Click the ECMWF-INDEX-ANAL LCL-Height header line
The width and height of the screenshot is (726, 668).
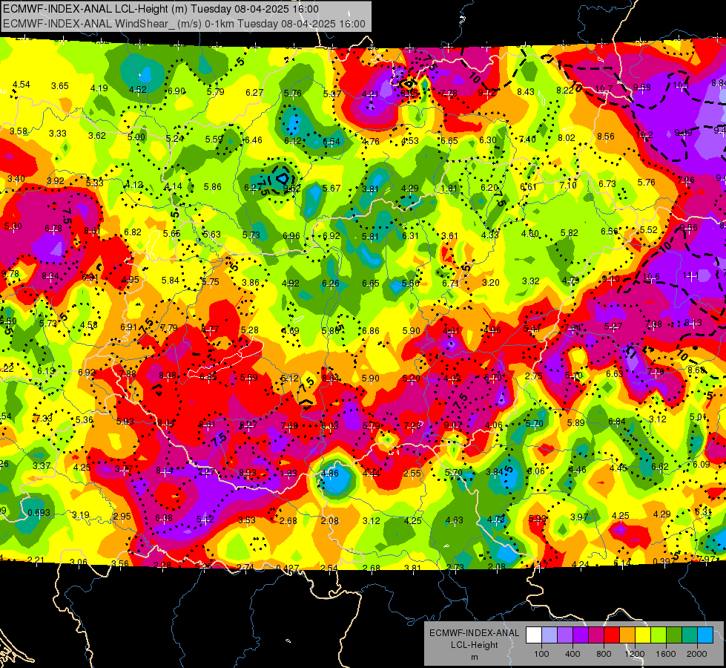click(161, 9)
